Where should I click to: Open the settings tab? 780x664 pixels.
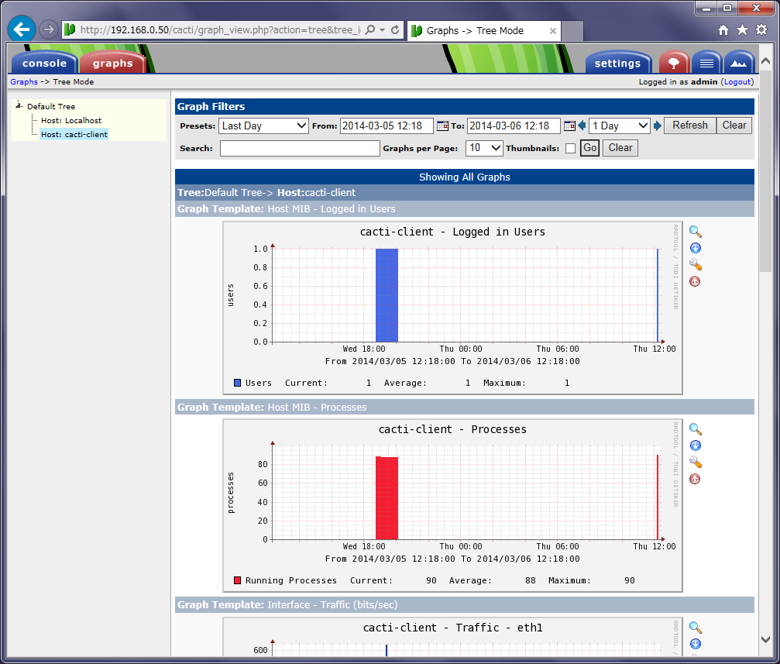tap(618, 64)
